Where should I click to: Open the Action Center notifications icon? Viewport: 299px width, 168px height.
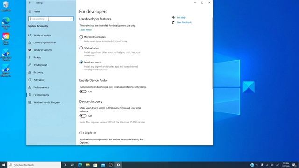coord(294,165)
